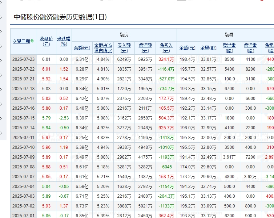274x218 pixels.
Task: Click the 8500 sell volume cell
Action: 229,59
